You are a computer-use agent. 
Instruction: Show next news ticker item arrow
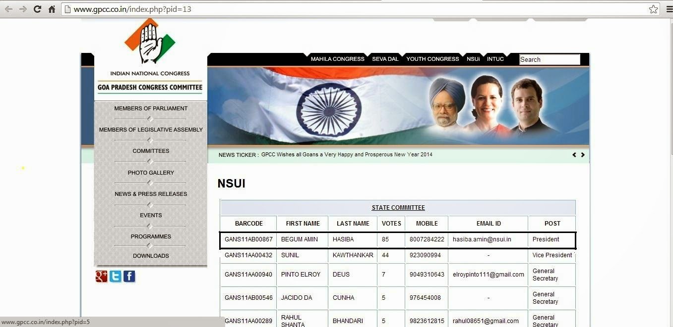click(583, 155)
